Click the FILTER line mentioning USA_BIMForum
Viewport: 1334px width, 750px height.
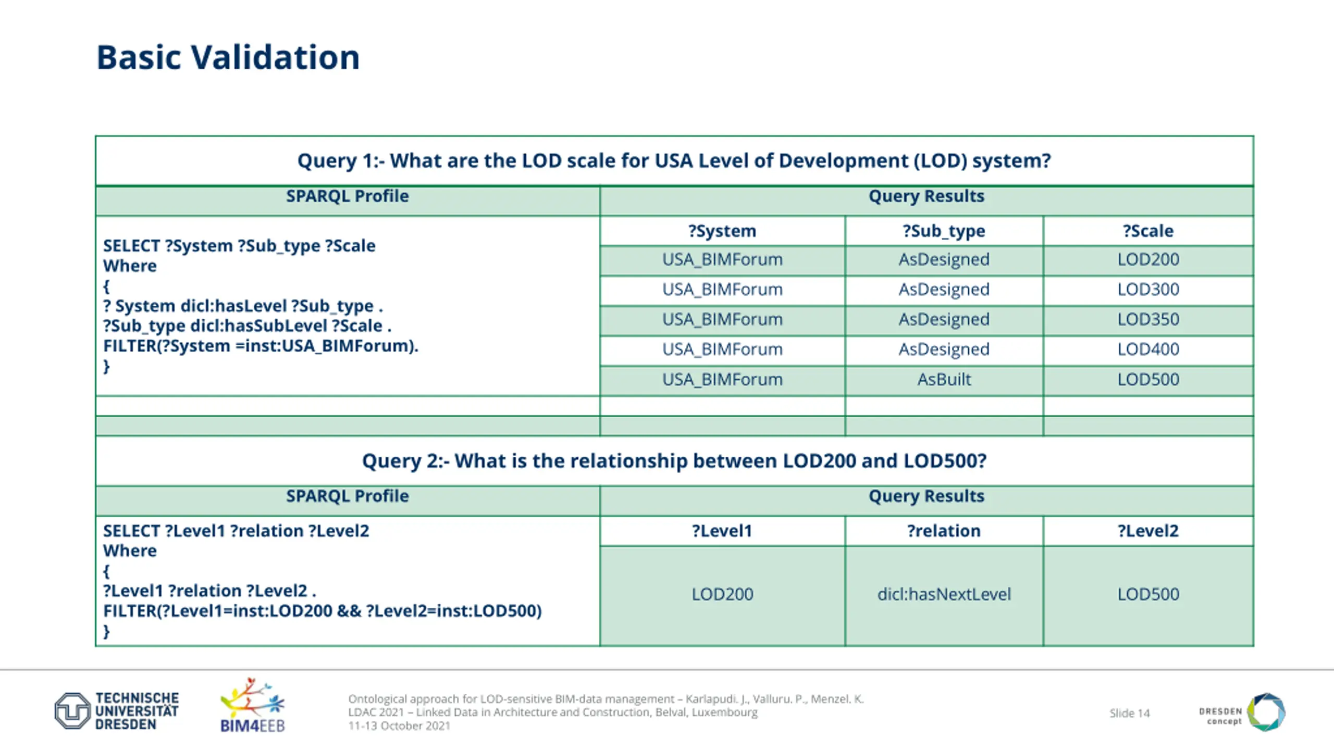click(261, 346)
